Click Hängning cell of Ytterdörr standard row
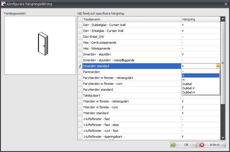Screen dimensions: 230x152 [x=201, y=113]
